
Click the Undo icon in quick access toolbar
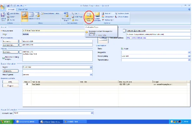(x=11, y=6)
